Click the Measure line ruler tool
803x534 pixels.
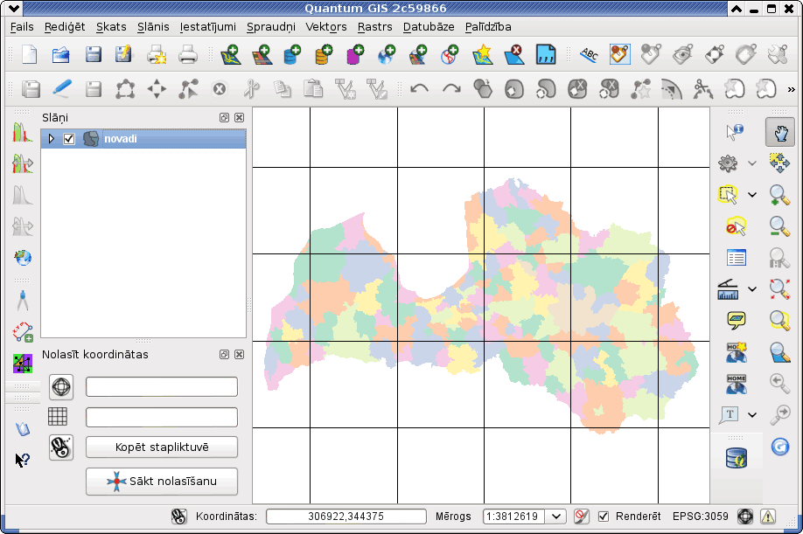click(x=728, y=289)
